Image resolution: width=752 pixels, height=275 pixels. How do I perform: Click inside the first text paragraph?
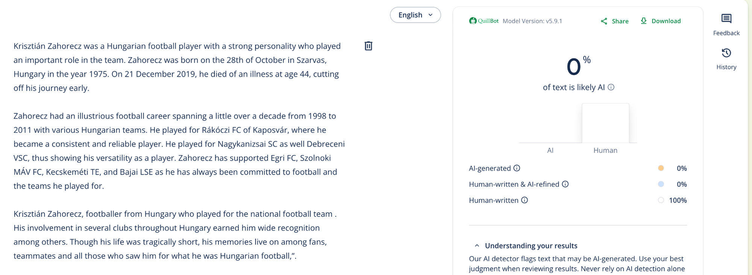[x=177, y=67]
